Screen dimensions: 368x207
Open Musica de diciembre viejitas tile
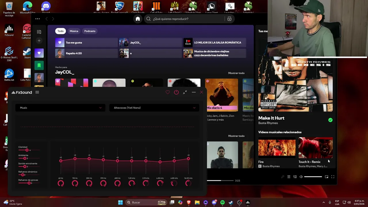tap(214, 53)
